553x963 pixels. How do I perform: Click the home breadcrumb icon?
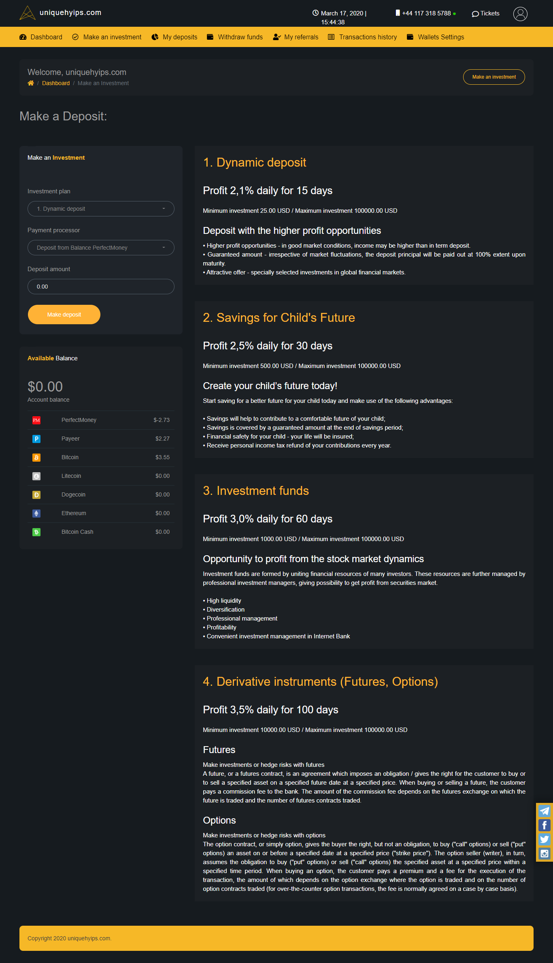31,83
